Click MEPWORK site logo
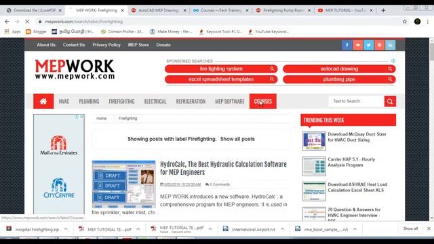 75,69
